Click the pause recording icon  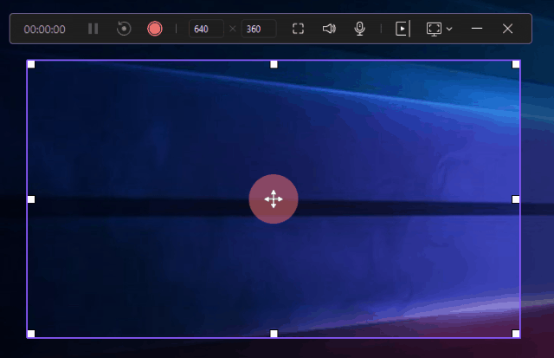93,29
